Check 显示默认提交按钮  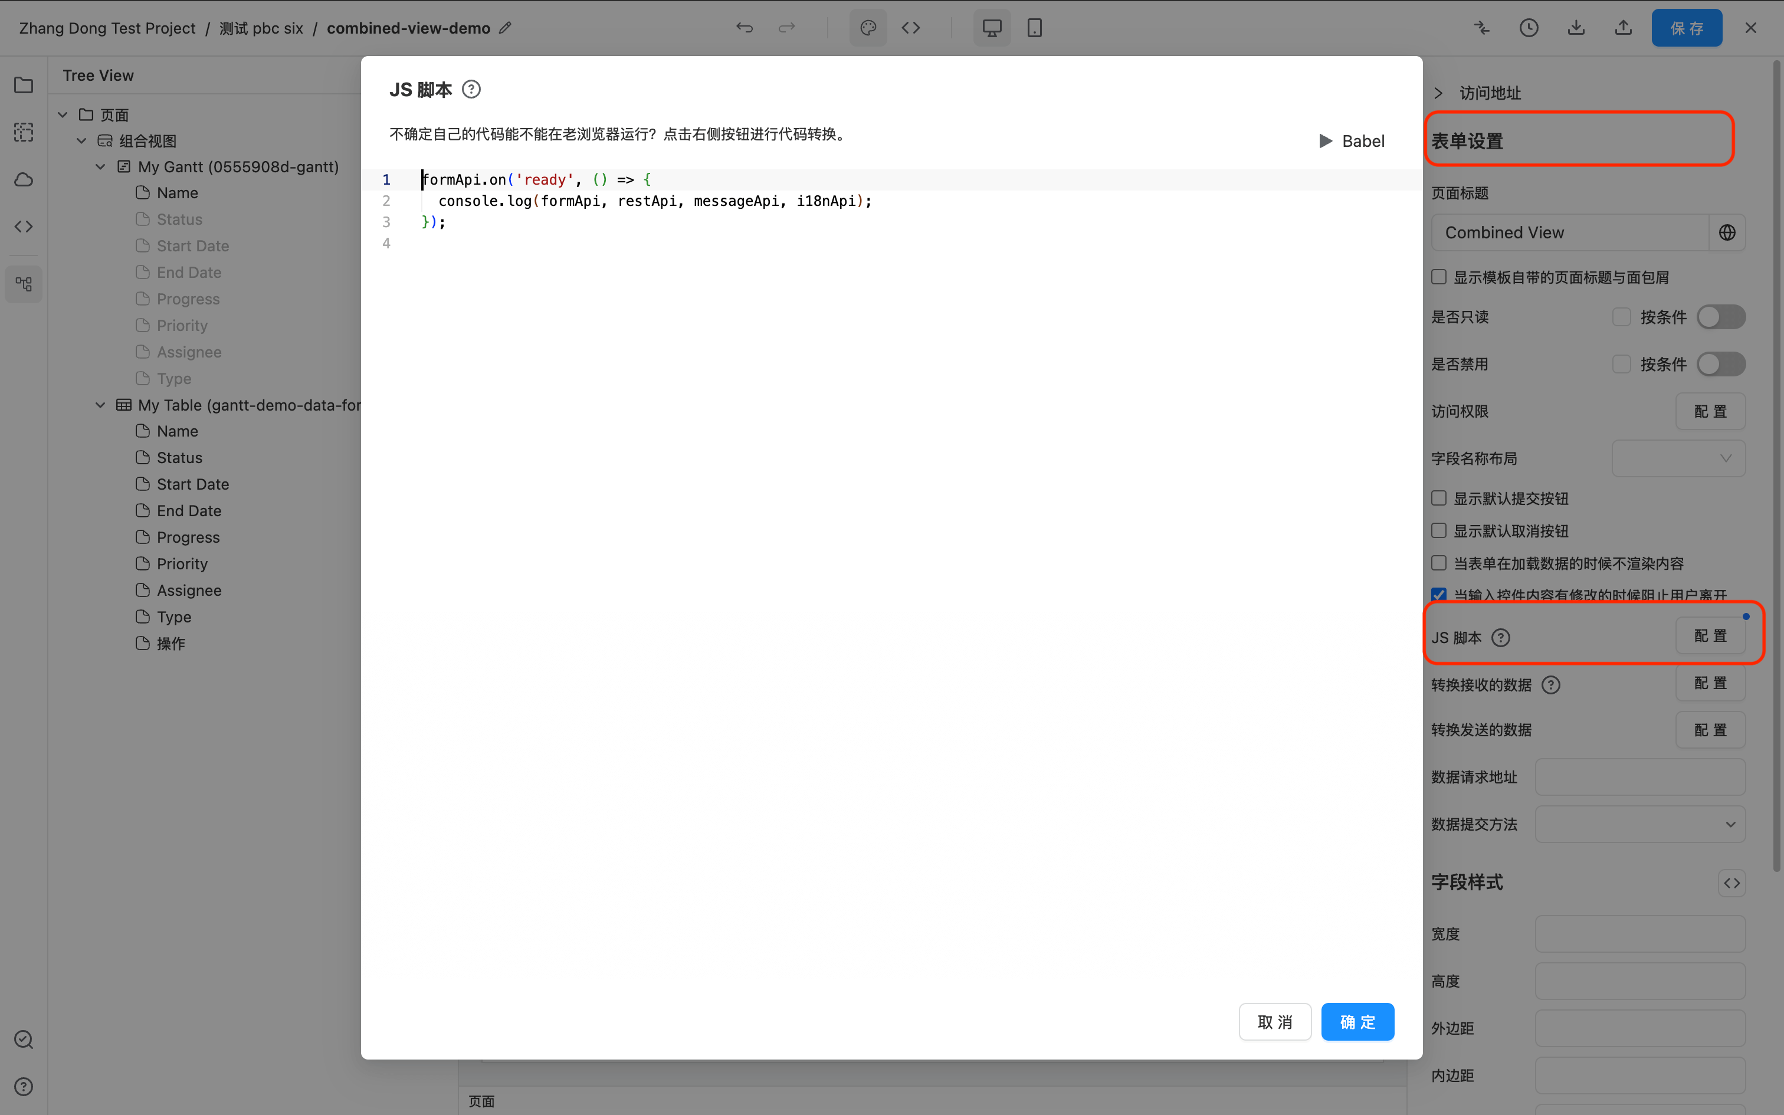pos(1439,498)
